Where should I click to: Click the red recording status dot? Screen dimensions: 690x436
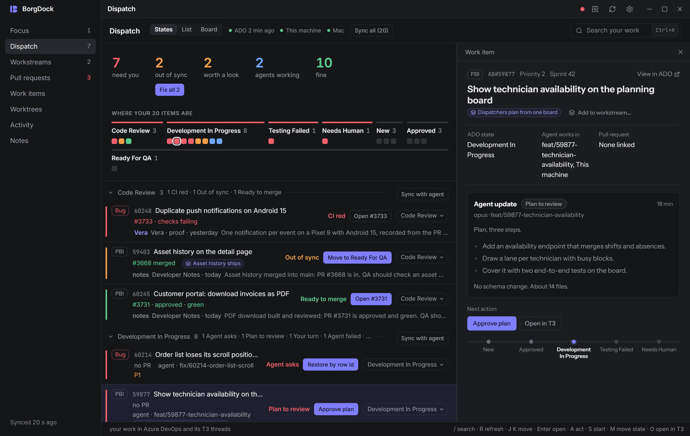tap(582, 9)
